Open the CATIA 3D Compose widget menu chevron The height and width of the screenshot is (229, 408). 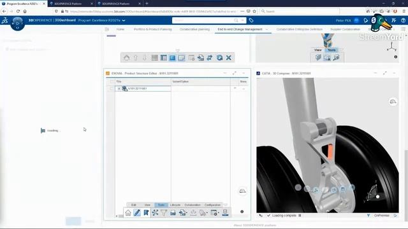click(x=394, y=73)
